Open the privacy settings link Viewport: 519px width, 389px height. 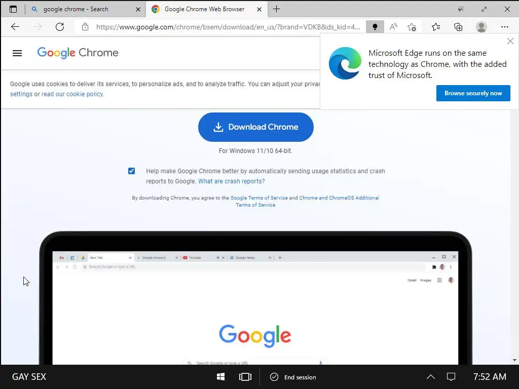(x=21, y=94)
